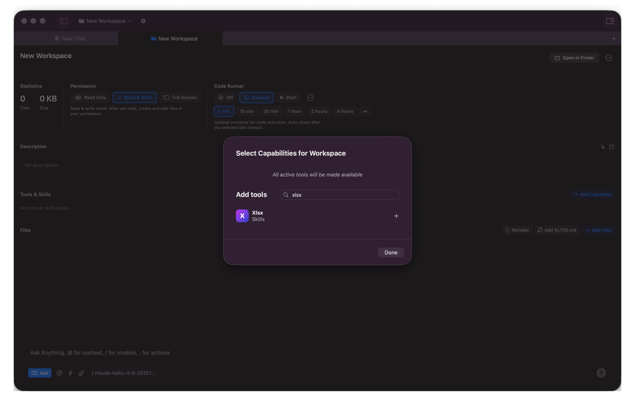The image size is (635, 408).
Task: Select Full Access permission
Action: pos(180,98)
